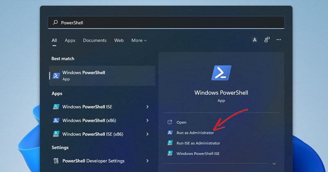This screenshot has height=172, width=328.
Task: Open the More dropdown filter
Action: point(139,40)
